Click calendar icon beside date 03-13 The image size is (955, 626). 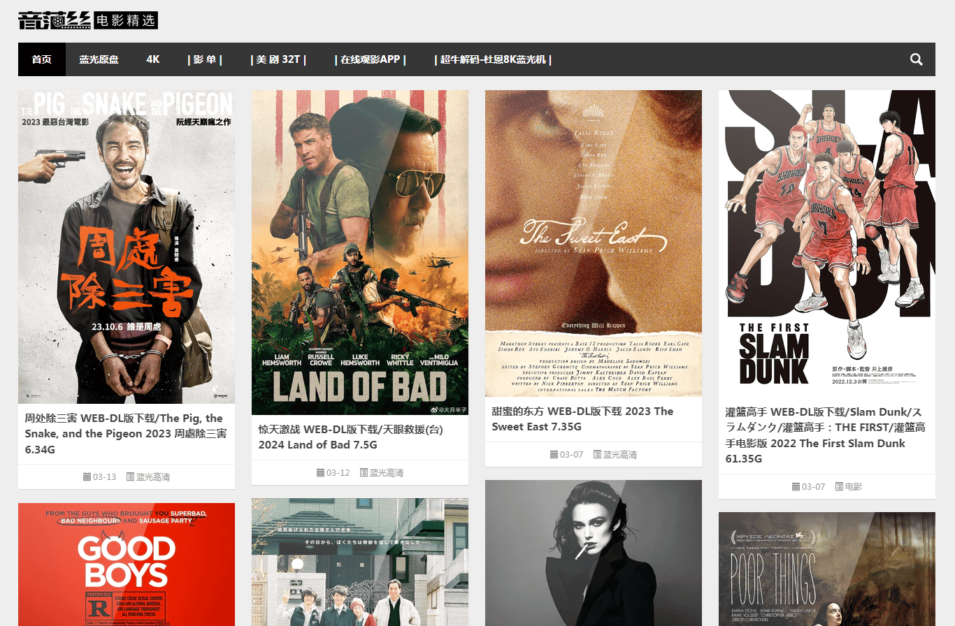[87, 477]
